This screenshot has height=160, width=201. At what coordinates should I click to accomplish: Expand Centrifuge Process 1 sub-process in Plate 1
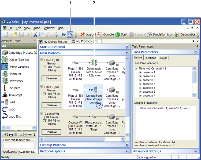(118, 65)
